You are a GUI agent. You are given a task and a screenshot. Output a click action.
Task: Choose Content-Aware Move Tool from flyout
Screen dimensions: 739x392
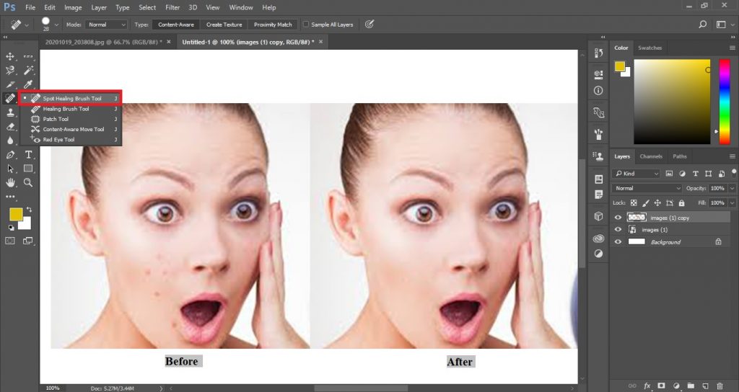[x=73, y=130]
